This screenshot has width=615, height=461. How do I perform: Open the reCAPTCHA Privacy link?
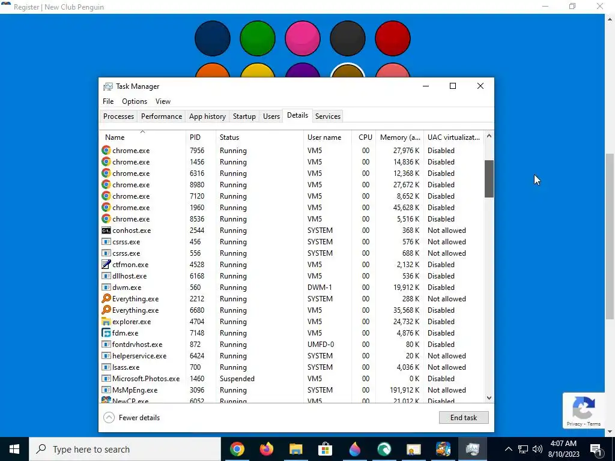tap(574, 424)
